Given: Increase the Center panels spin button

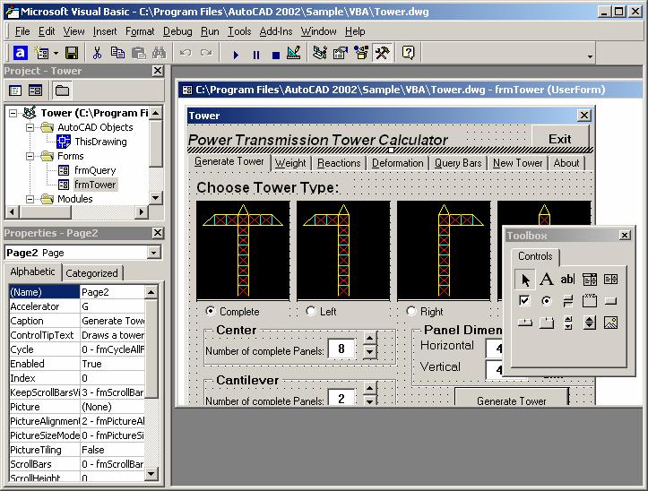Looking at the screenshot, I should (369, 338).
